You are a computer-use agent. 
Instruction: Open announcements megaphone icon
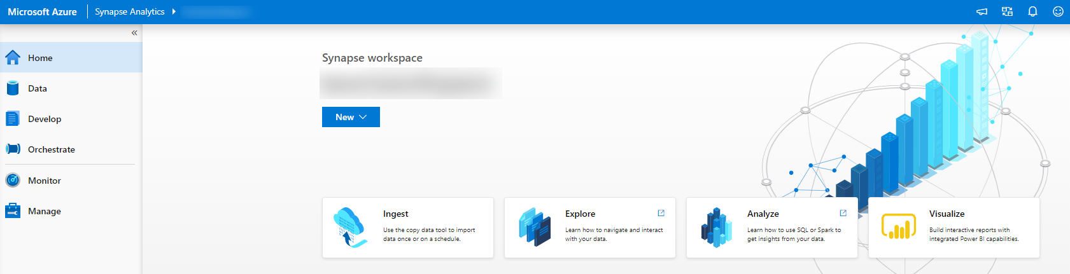click(982, 11)
